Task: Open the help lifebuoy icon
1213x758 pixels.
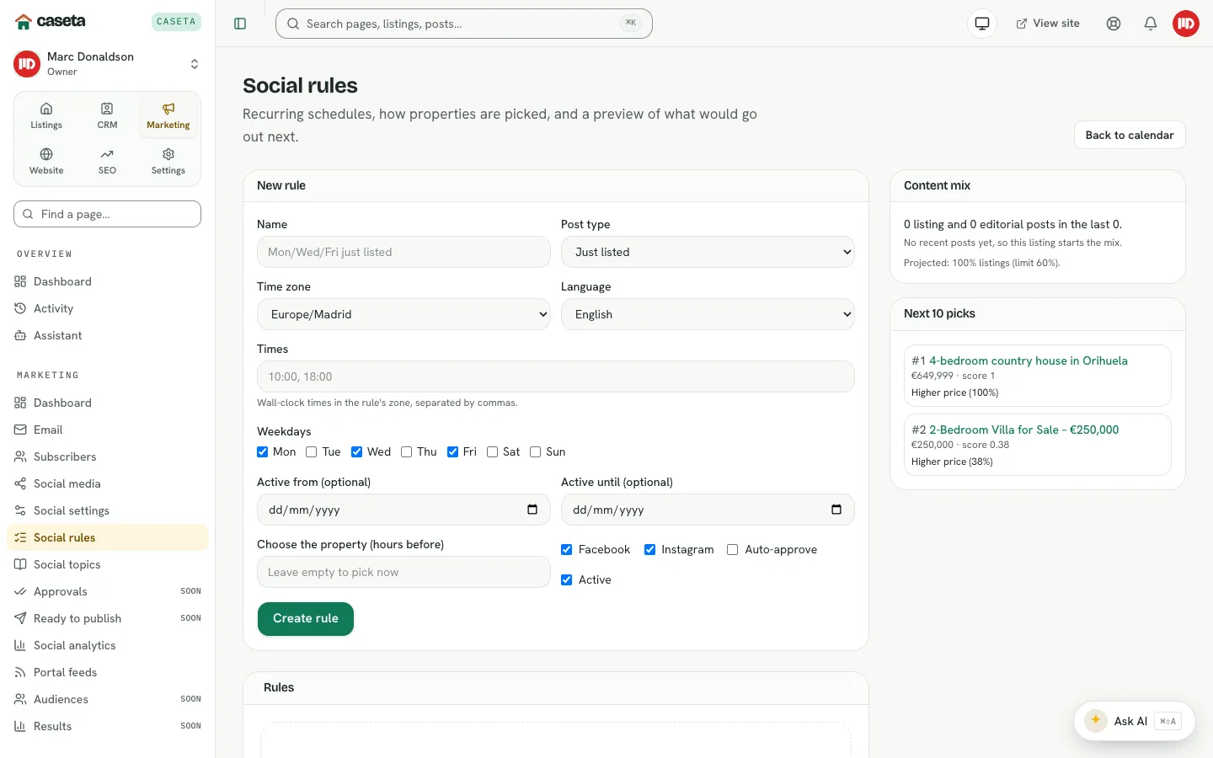Action: coord(1114,24)
